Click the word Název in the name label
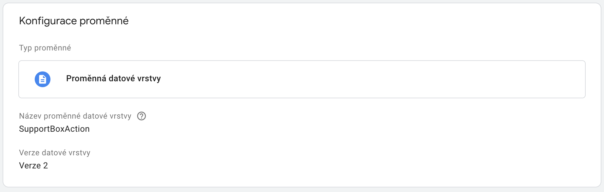The width and height of the screenshot is (604, 192). point(30,116)
